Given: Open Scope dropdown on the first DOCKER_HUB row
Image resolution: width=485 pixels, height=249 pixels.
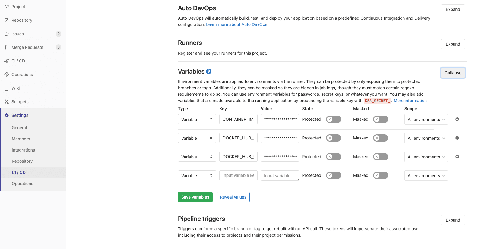Looking at the screenshot, I should (x=426, y=138).
